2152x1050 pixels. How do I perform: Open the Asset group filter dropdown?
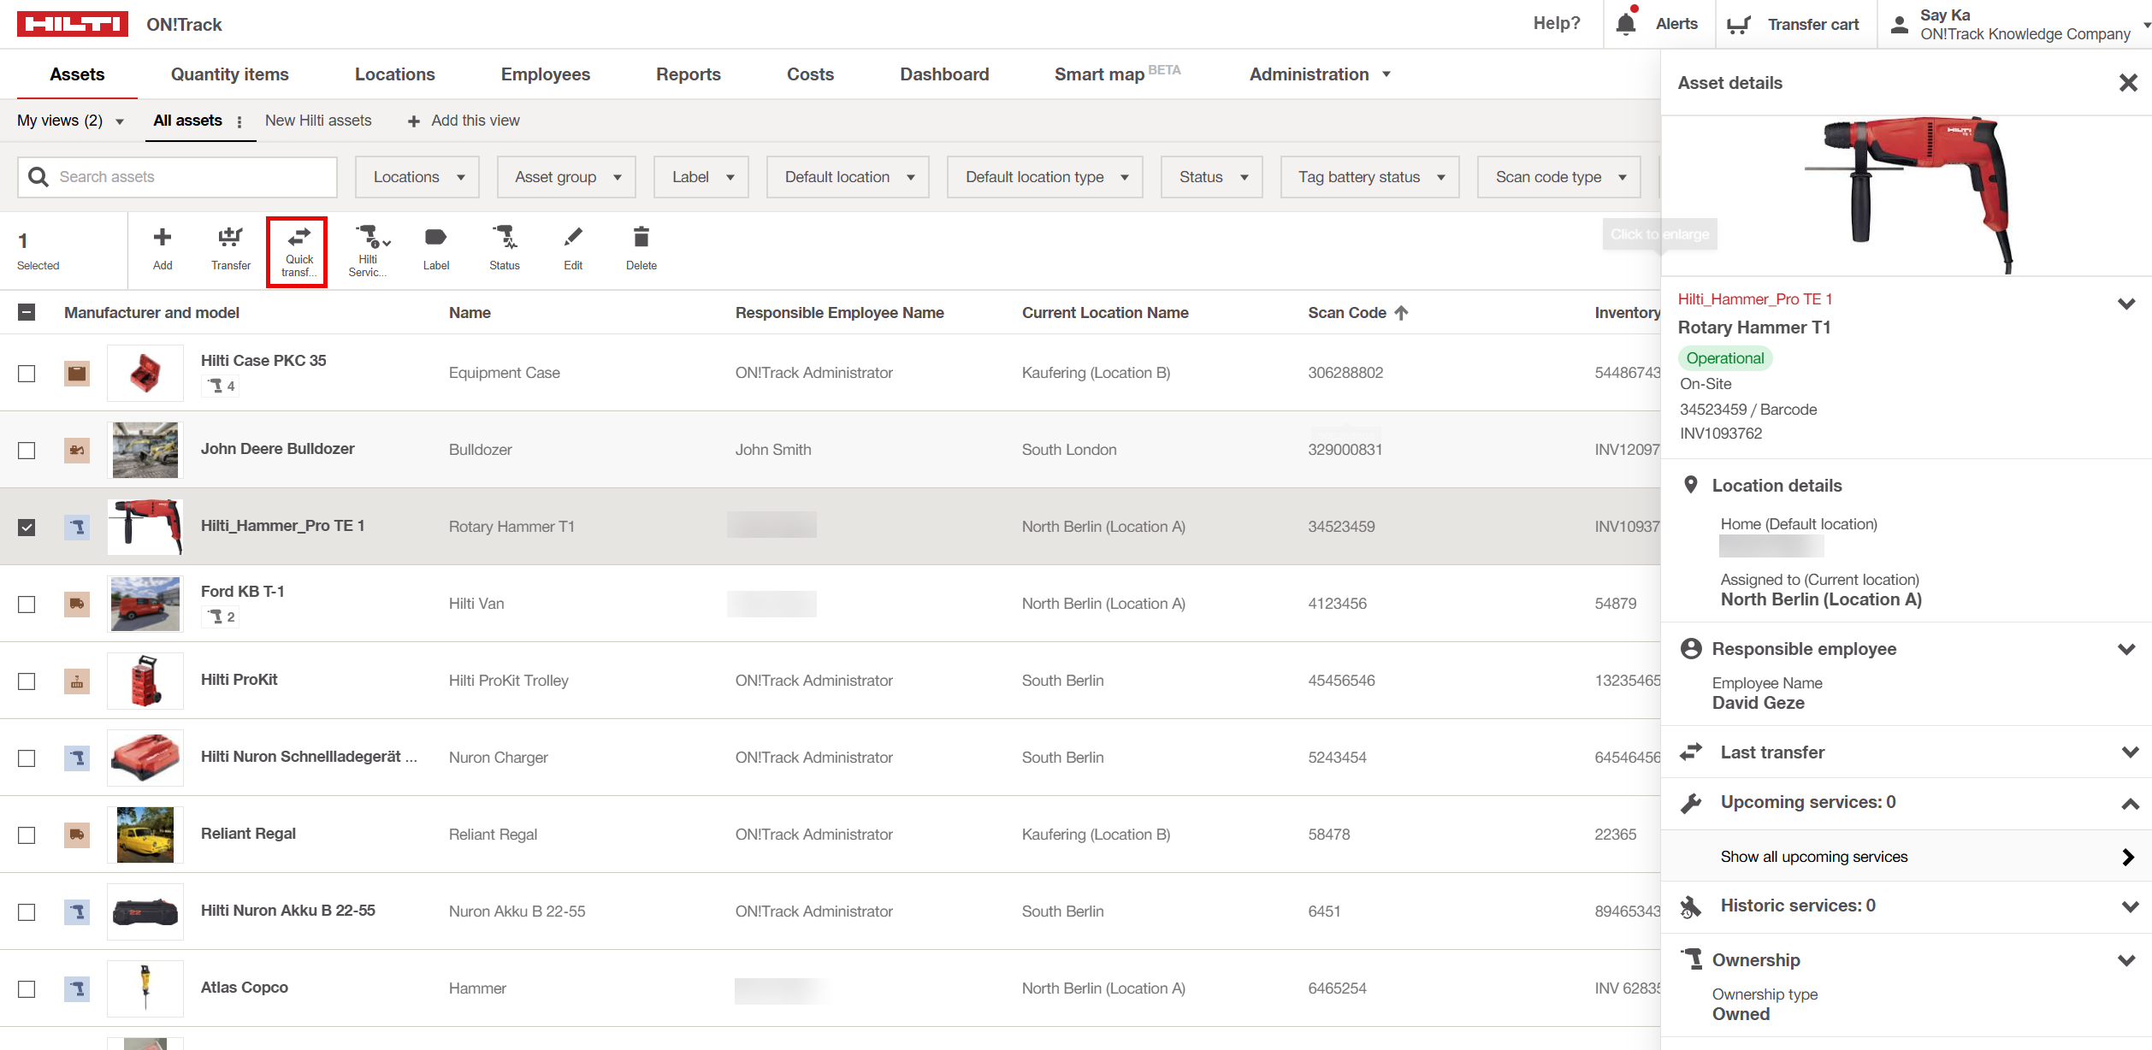[566, 177]
